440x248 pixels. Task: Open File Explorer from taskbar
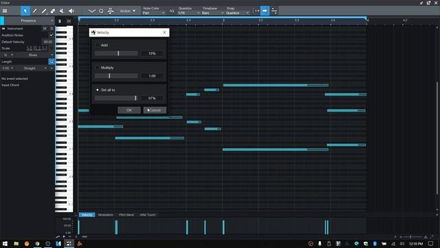[16, 243]
